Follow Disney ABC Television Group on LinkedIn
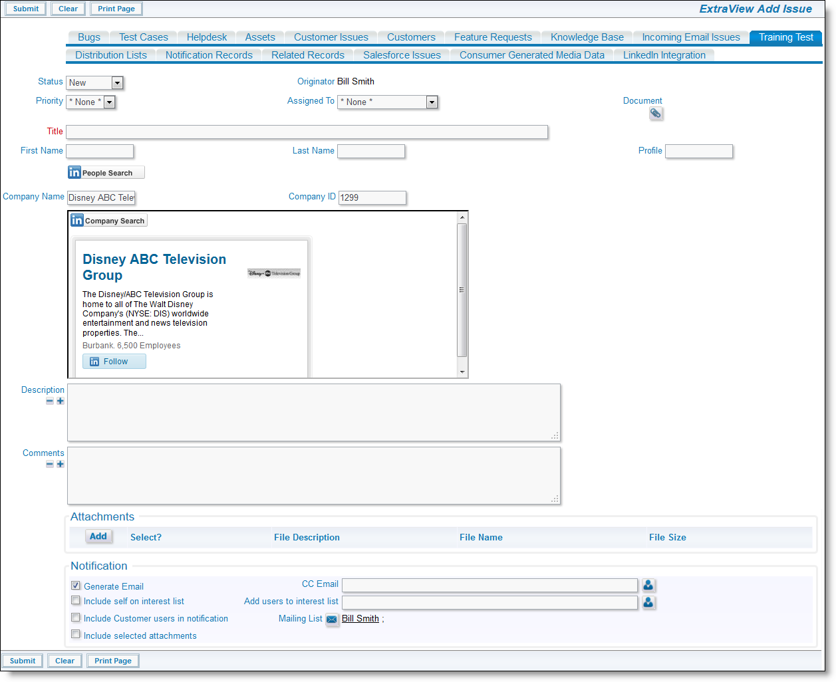 coord(114,362)
